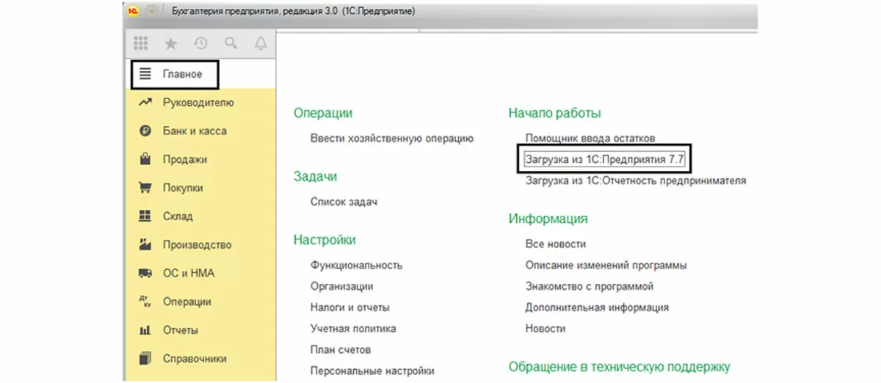The image size is (881, 383).
Task: Click Обращение в техническую поддержку heading
Action: coord(619,366)
